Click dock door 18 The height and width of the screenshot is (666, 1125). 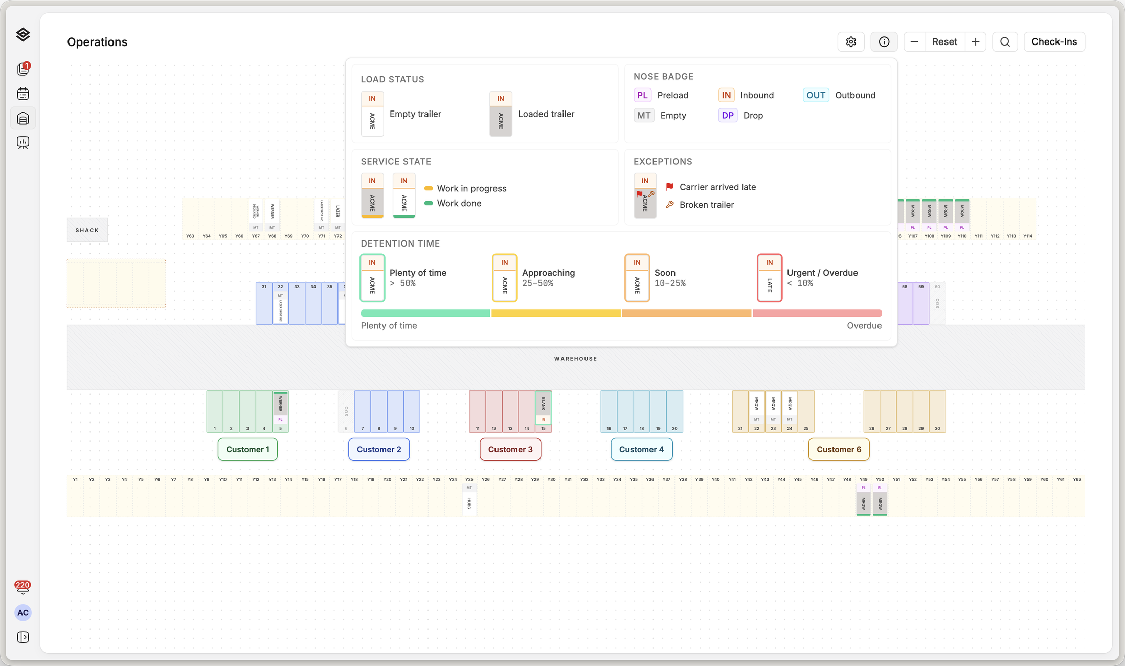(x=642, y=411)
